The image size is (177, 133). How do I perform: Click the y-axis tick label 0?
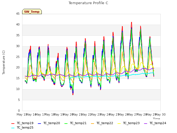pos(19,111)
